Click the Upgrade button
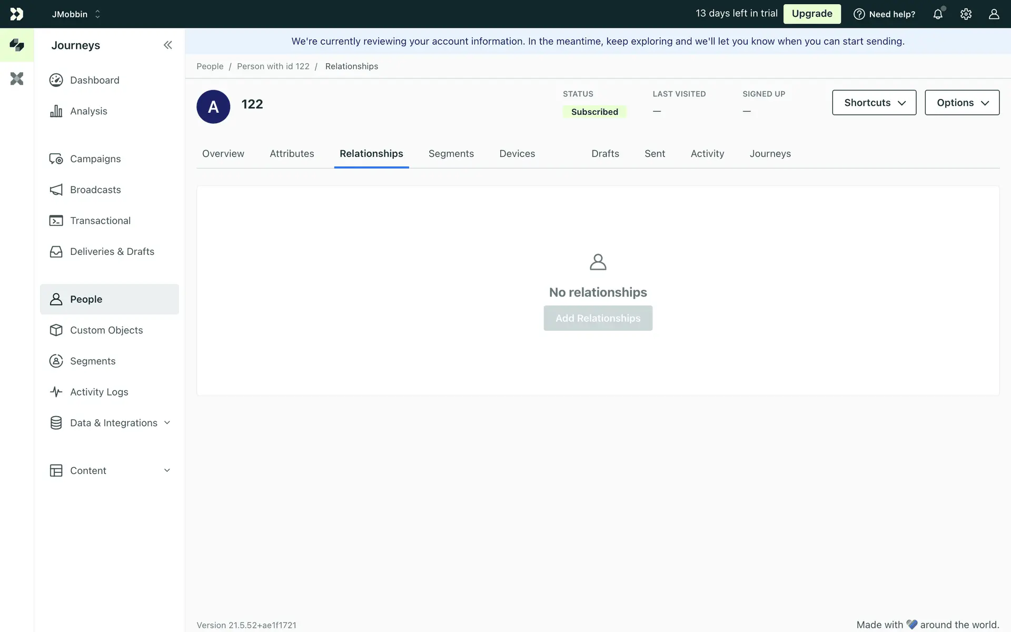The height and width of the screenshot is (632, 1011). coord(812,14)
